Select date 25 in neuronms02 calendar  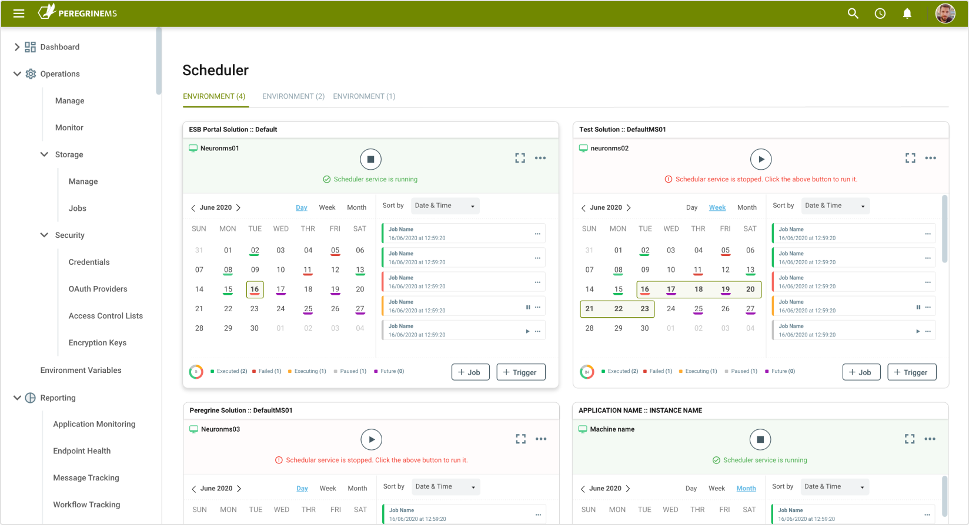click(698, 309)
